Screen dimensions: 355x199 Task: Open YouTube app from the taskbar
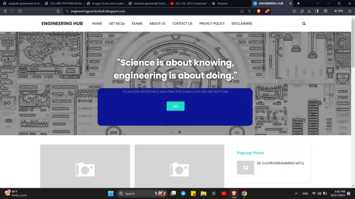click(x=224, y=194)
